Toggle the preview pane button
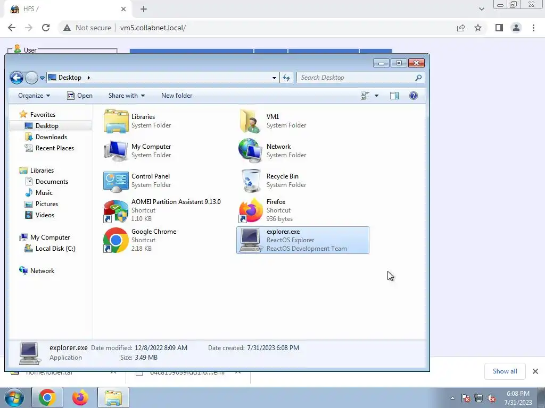545x408 pixels. [394, 96]
